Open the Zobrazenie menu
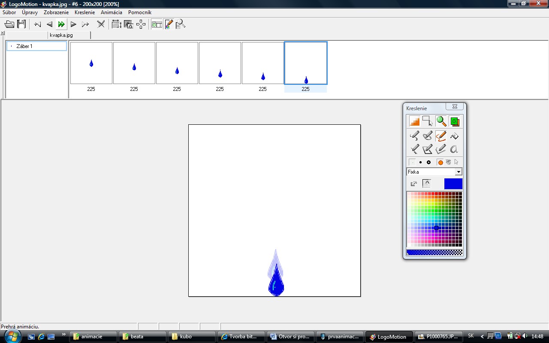 point(56,12)
